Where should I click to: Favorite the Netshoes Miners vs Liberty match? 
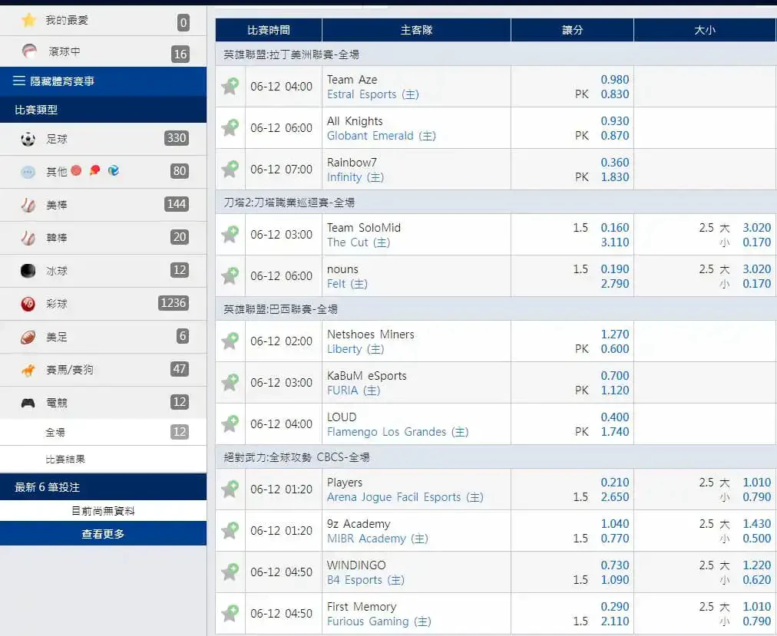click(230, 341)
